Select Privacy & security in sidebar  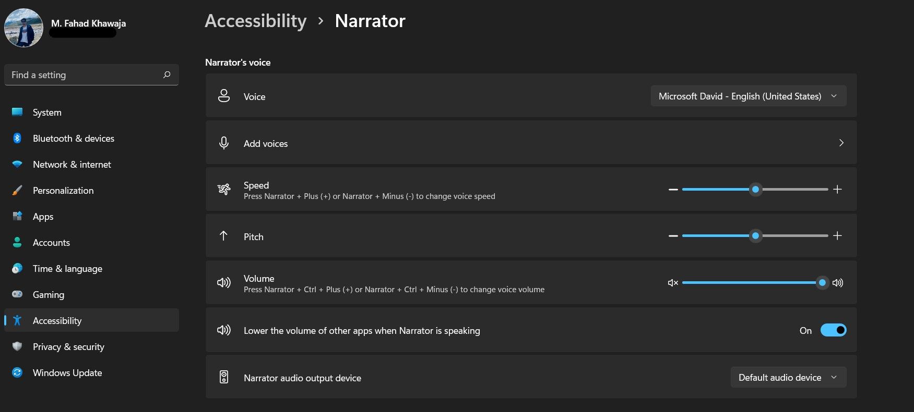pos(68,347)
